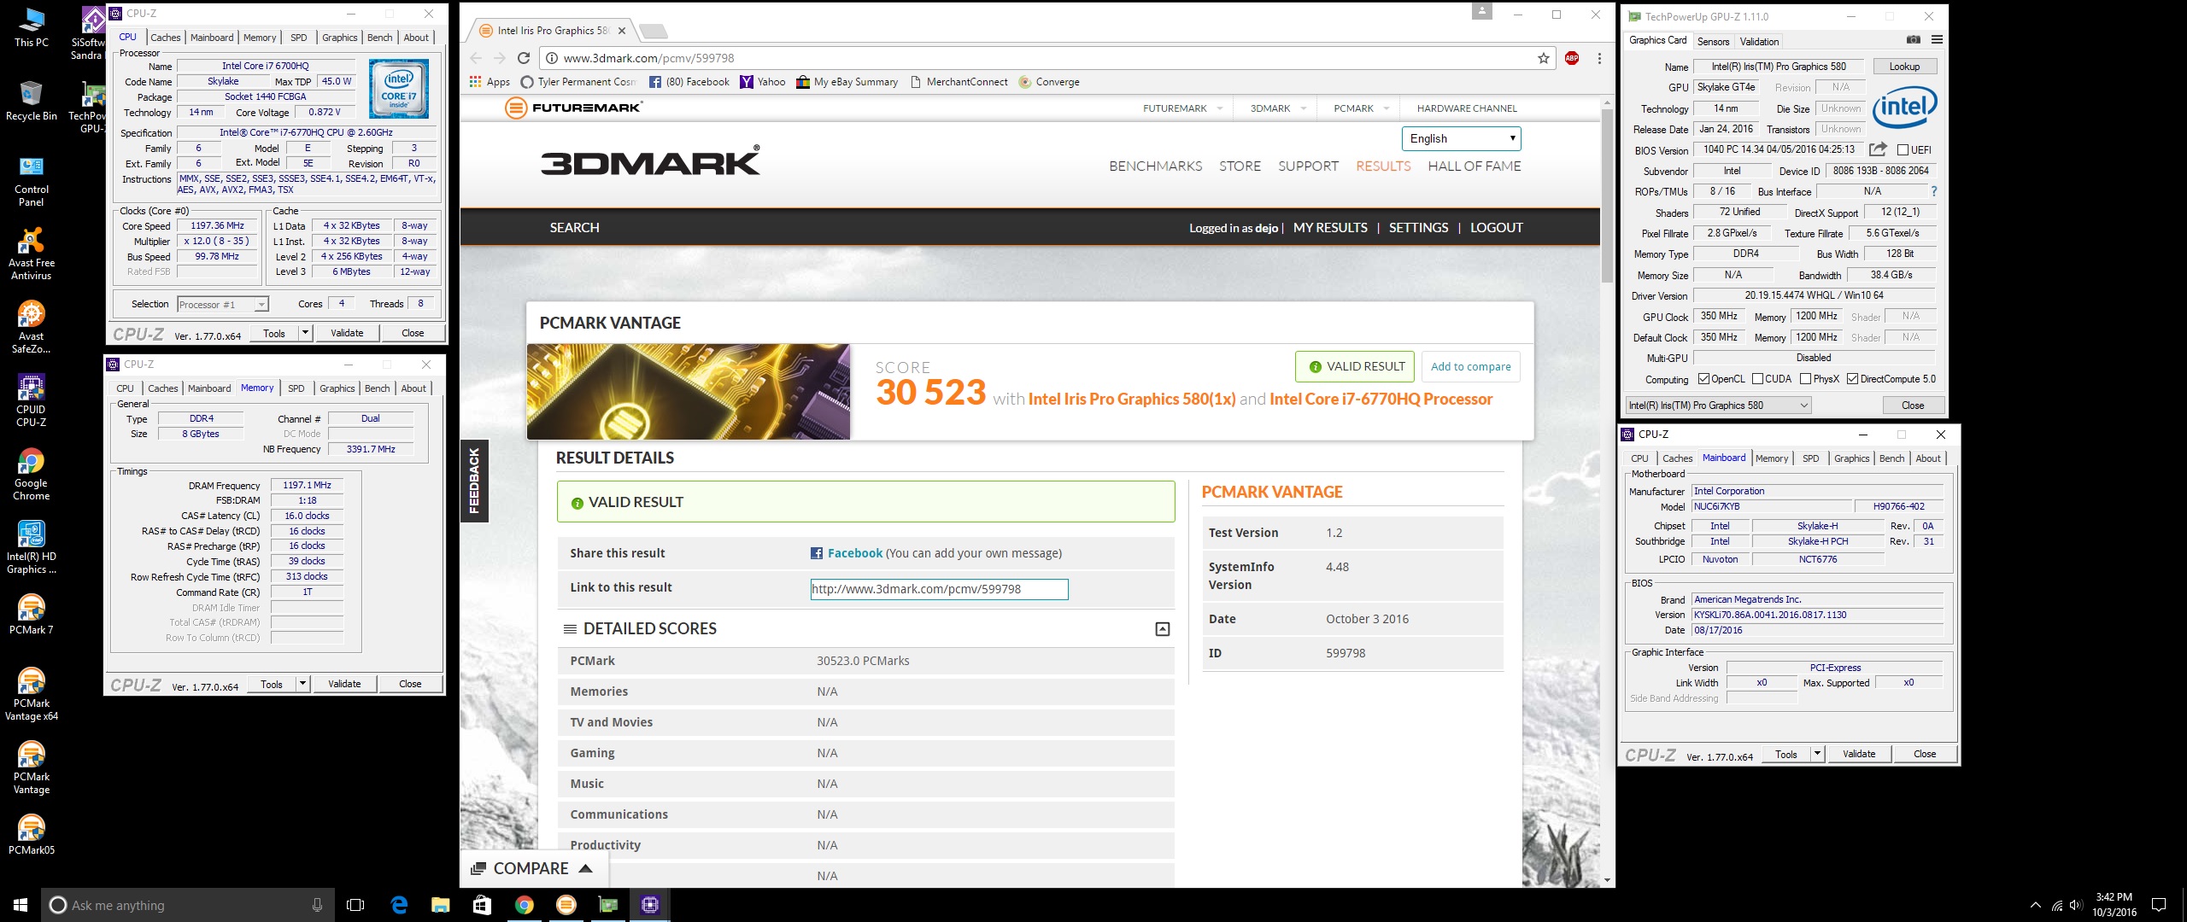Expand the COMPARE panel
This screenshot has width=2187, height=922.
tap(533, 868)
